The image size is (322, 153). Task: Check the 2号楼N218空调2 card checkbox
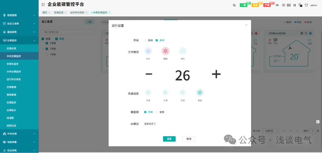coord(267,33)
